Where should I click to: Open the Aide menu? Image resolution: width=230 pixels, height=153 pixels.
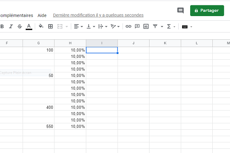(x=42, y=15)
